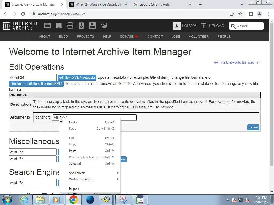Click the magnifier icon in Search box
Viewport: 274px width, 205px height.
pyautogui.click(x=233, y=26)
